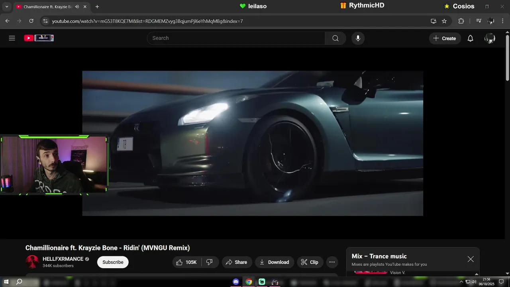This screenshot has width=510, height=287.
Task: Show hidden system tray icons chevron
Action: pos(461,282)
